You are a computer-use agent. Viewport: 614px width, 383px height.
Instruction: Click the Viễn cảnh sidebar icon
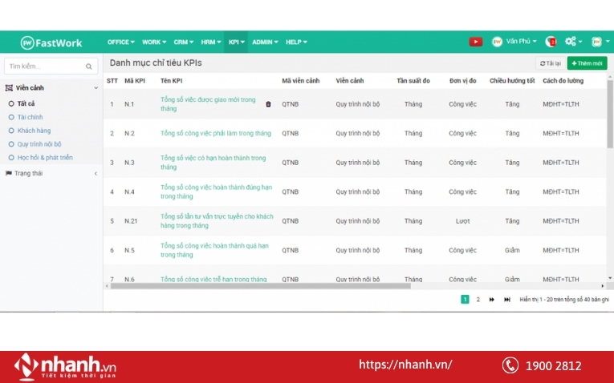click(x=9, y=88)
